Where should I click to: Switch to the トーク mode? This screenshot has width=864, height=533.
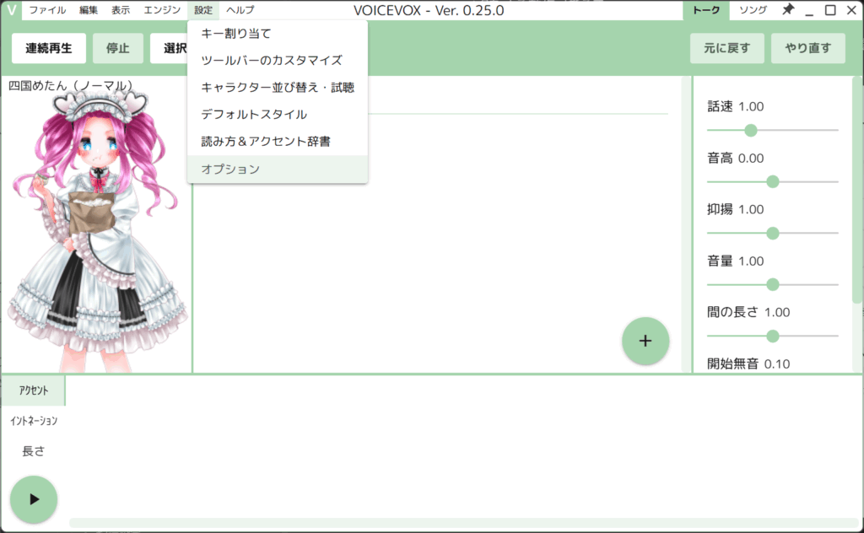click(x=705, y=10)
